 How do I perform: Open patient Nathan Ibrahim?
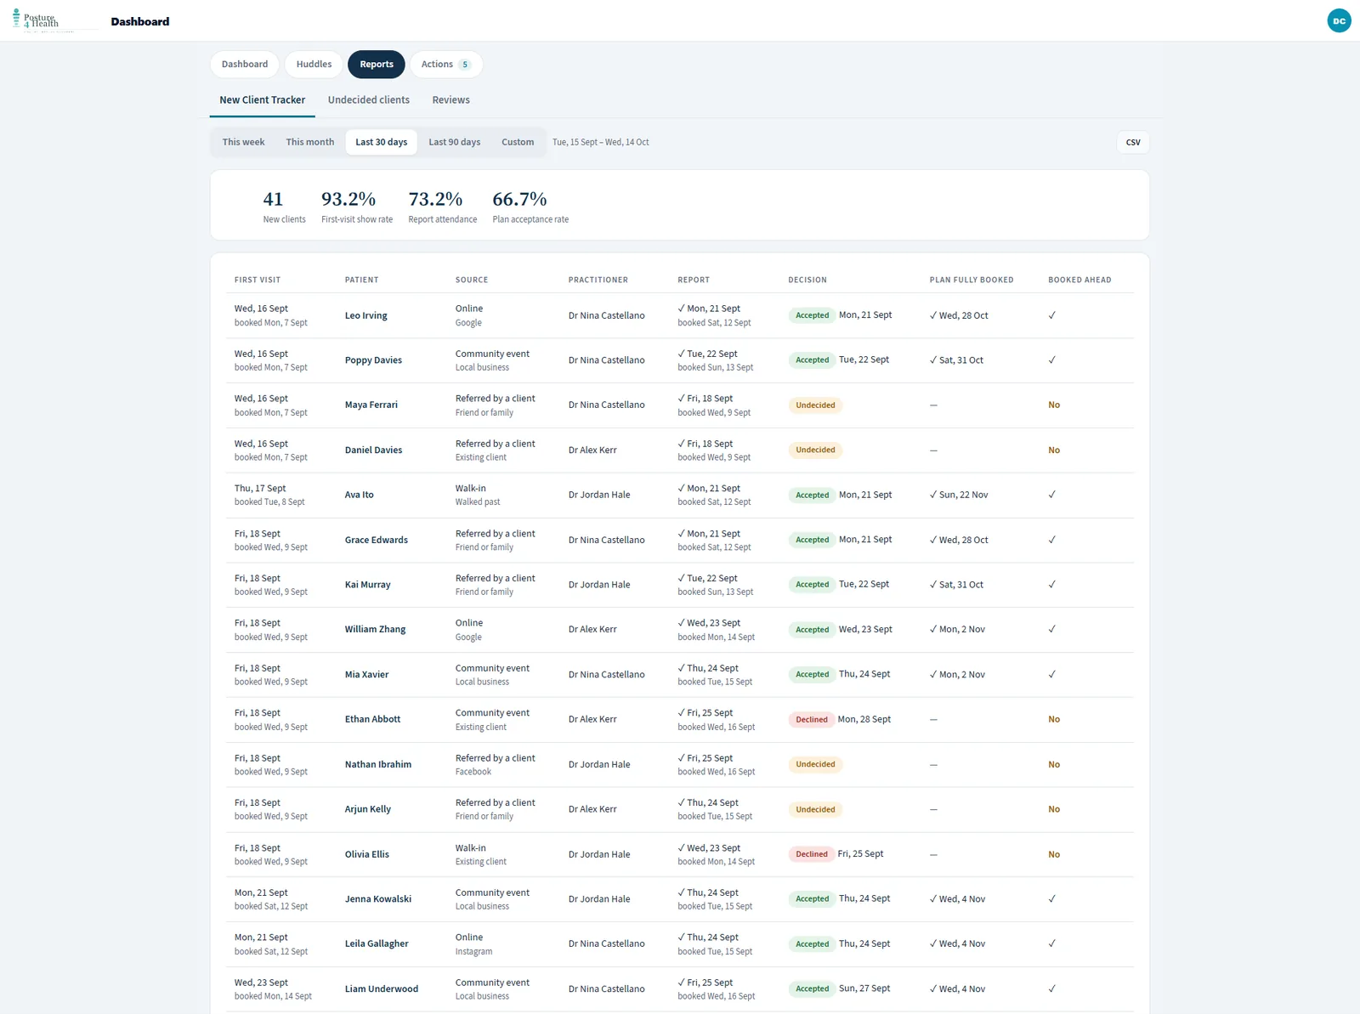click(x=378, y=765)
